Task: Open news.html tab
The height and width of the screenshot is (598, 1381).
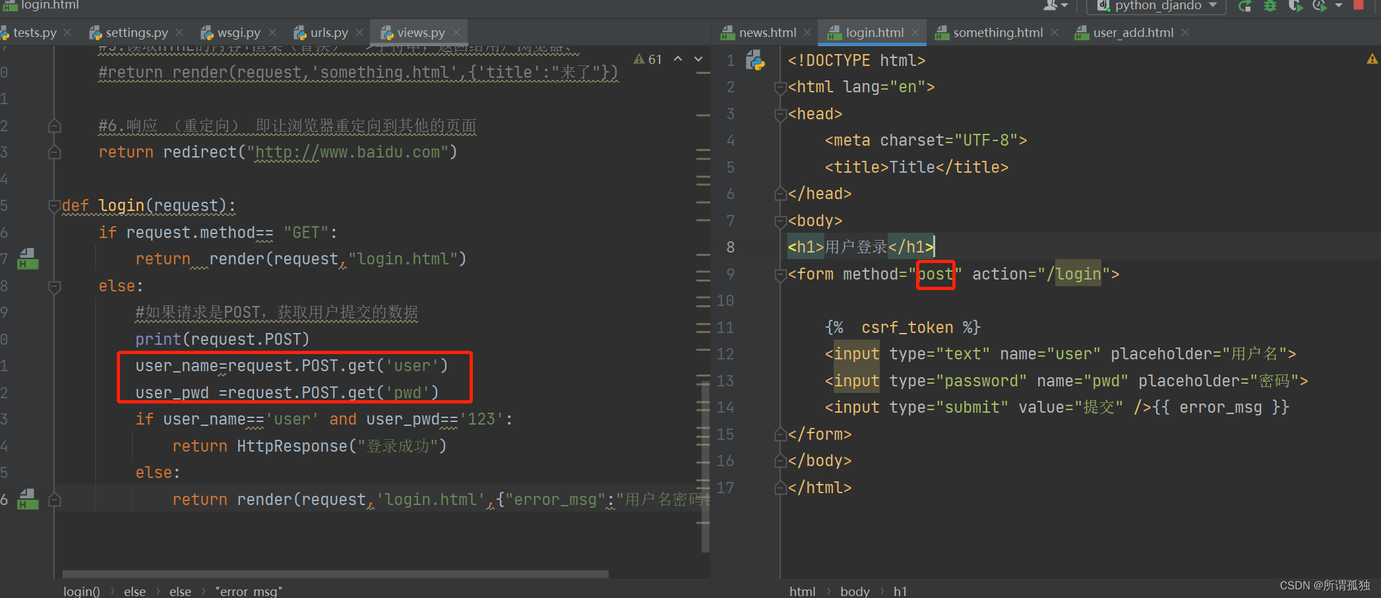Action: pyautogui.click(x=767, y=32)
